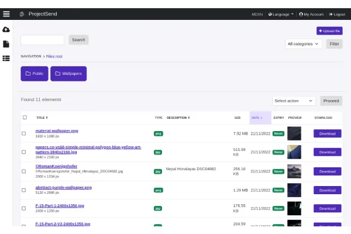This screenshot has width=351, height=234.
Task: Open the Wallpapers folder
Action: (x=68, y=74)
